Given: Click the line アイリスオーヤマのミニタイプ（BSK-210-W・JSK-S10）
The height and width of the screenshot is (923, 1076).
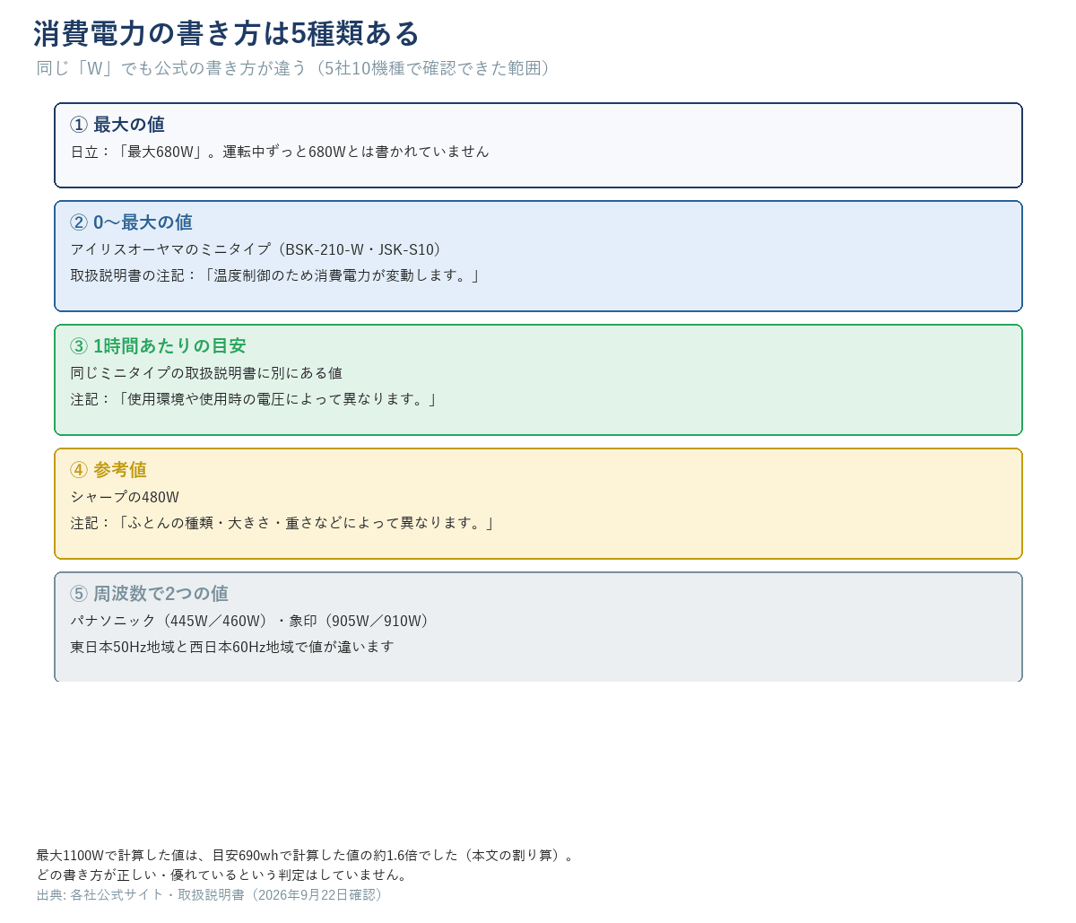Looking at the screenshot, I should tap(256, 249).
